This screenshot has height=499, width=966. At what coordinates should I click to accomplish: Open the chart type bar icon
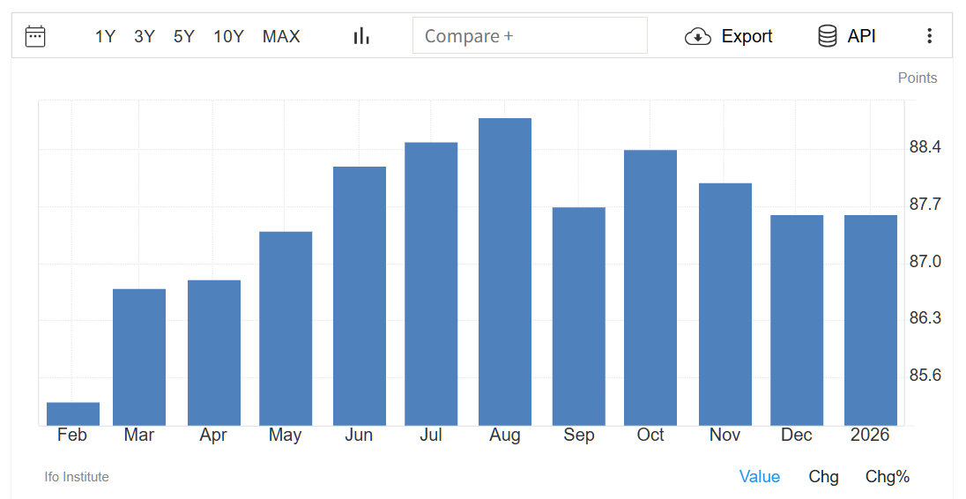point(361,36)
